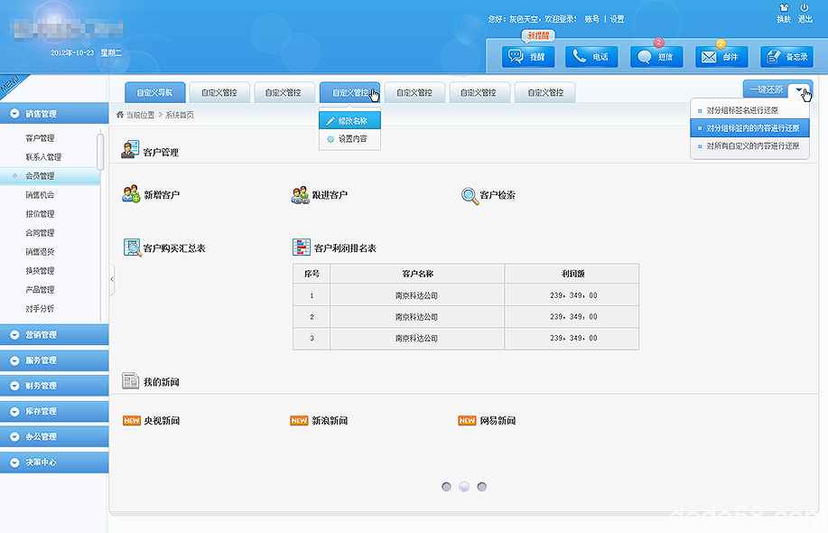Click the 设置 link in the header
The image size is (828, 533).
pyautogui.click(x=617, y=19)
